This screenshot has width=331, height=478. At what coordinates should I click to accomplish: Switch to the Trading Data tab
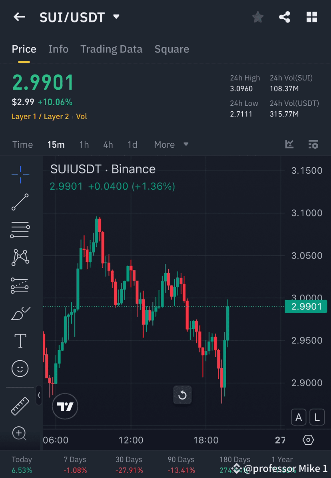tap(112, 49)
